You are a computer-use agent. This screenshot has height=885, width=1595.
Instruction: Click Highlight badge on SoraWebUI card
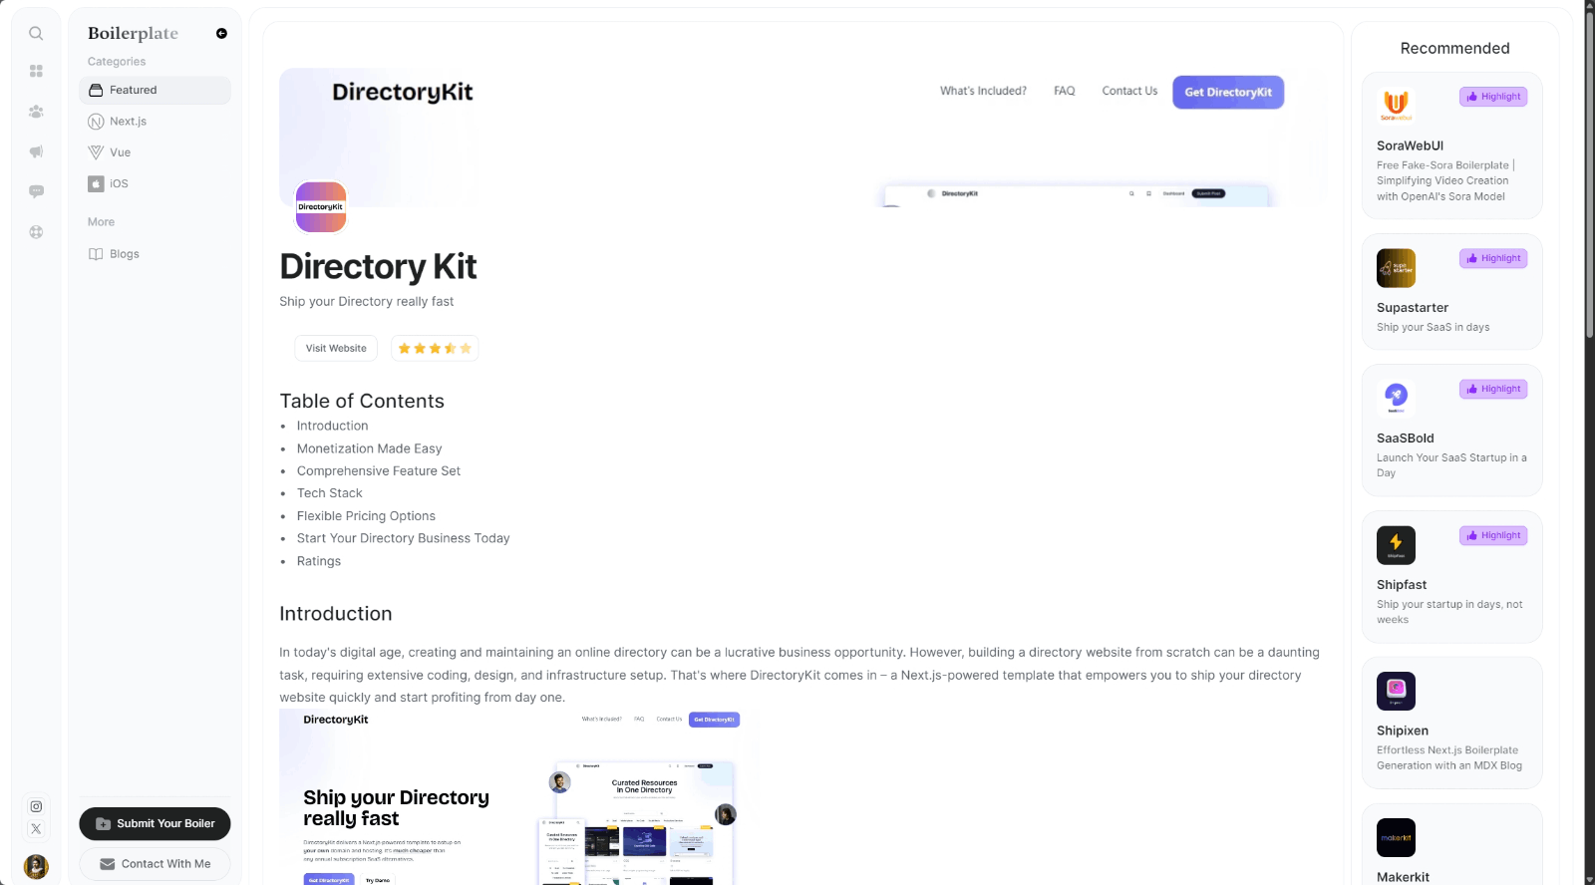tap(1493, 97)
